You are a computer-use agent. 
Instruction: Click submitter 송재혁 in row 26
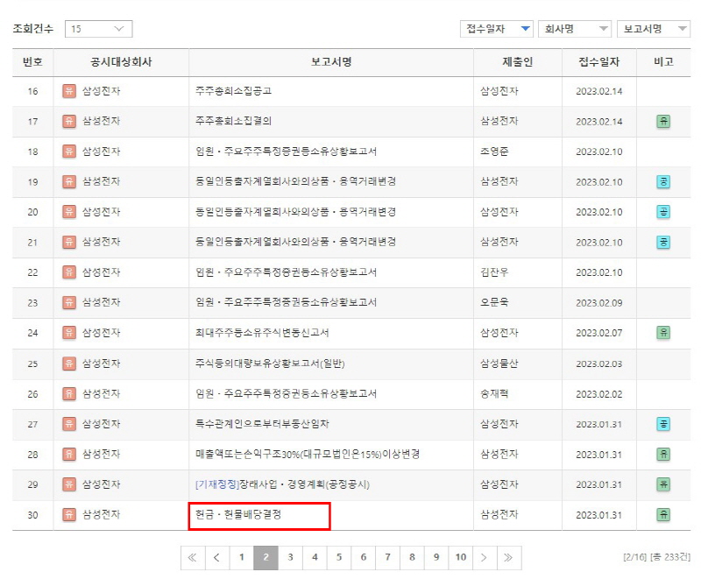click(494, 393)
